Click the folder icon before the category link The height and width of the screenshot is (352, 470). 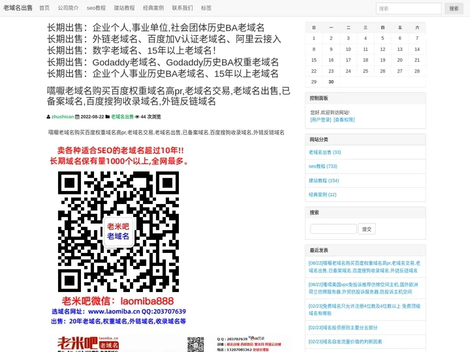tap(108, 117)
